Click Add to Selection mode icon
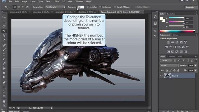Screen dimensions: 199x112 click(19, 7)
